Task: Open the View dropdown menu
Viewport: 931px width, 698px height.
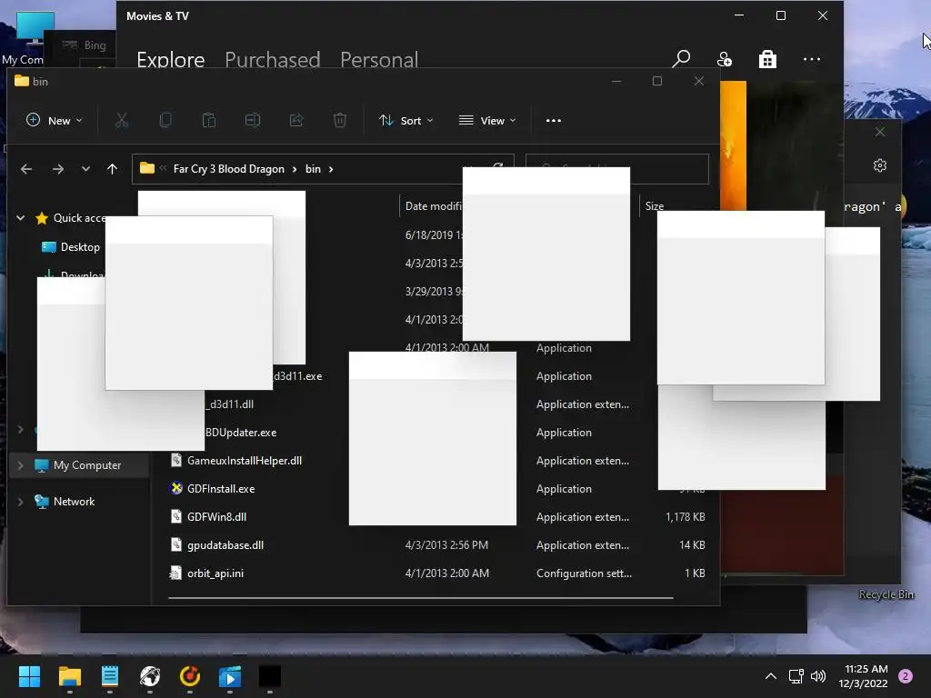Action: coord(487,121)
